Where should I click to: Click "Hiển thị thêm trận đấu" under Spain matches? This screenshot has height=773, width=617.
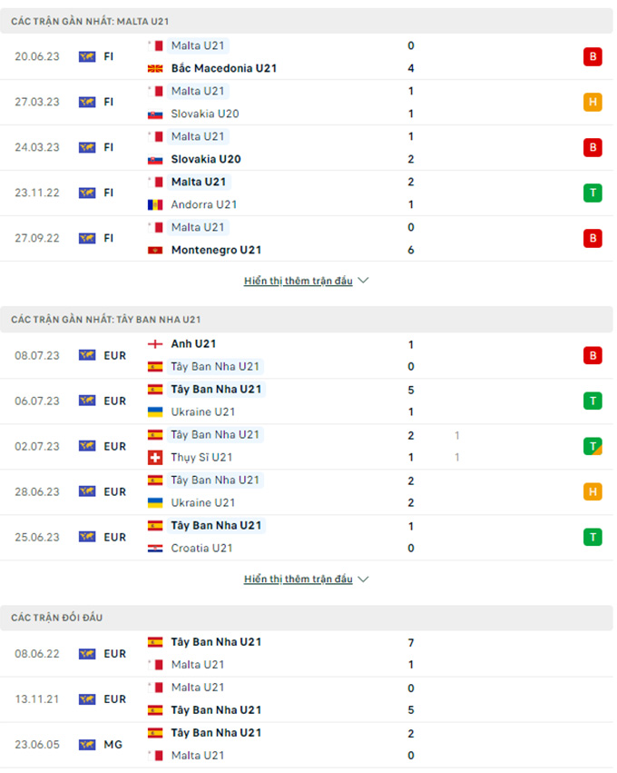pos(298,579)
